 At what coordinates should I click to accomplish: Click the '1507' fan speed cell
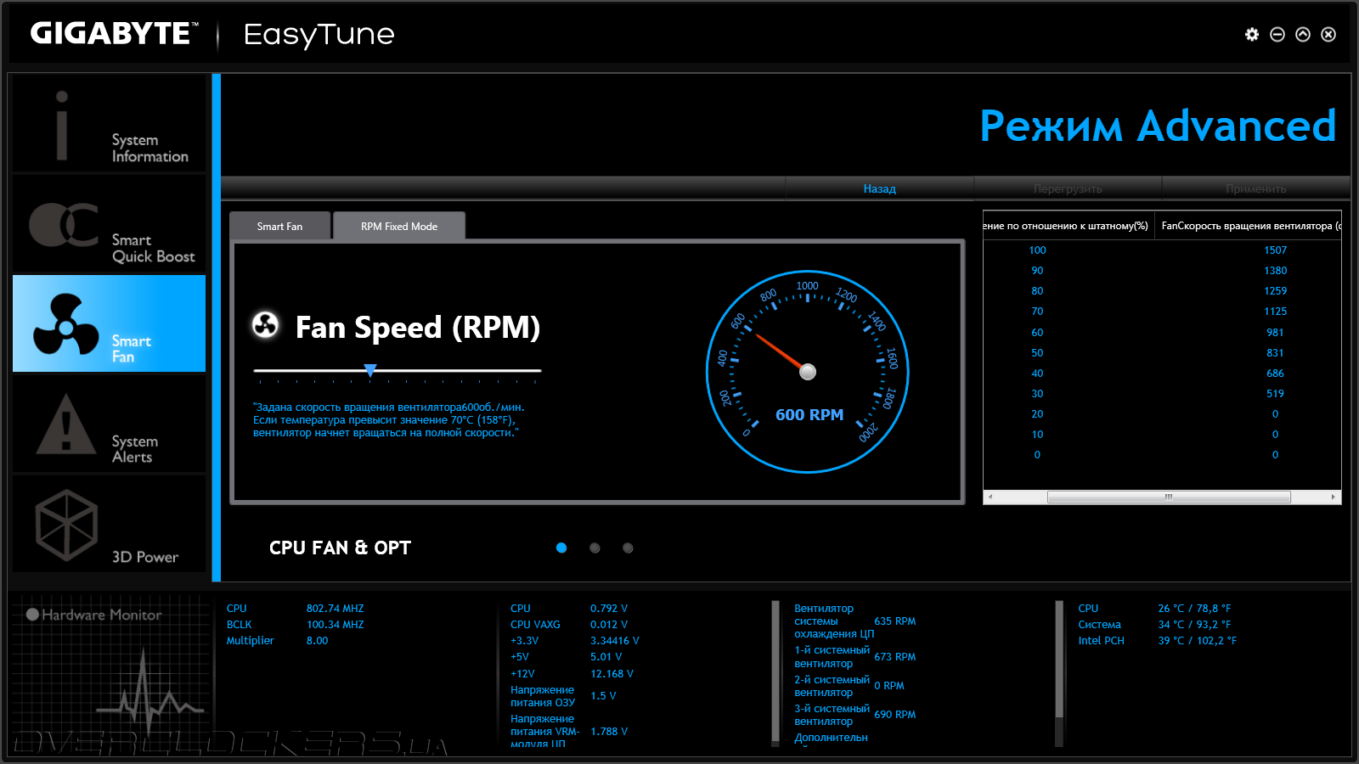[x=1275, y=250]
